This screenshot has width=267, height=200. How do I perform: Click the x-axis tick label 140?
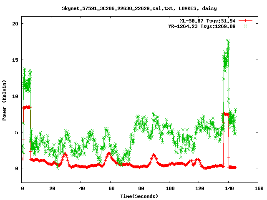coord(229,188)
